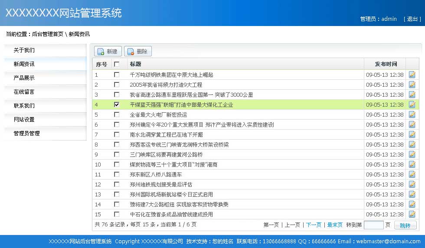
Task: Go to next page via 下一页 link
Action: pos(314,225)
